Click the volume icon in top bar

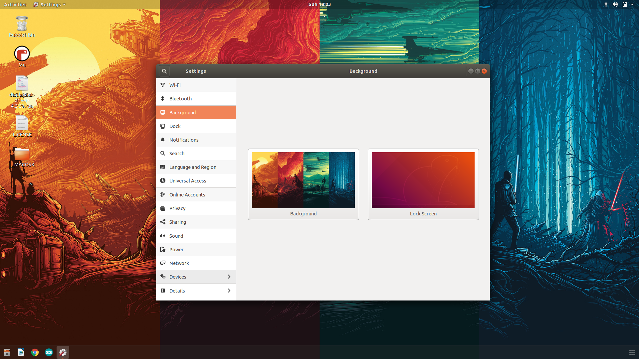(615, 4)
